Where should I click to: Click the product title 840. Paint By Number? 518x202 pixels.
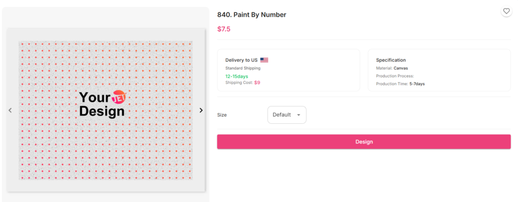pyautogui.click(x=251, y=15)
